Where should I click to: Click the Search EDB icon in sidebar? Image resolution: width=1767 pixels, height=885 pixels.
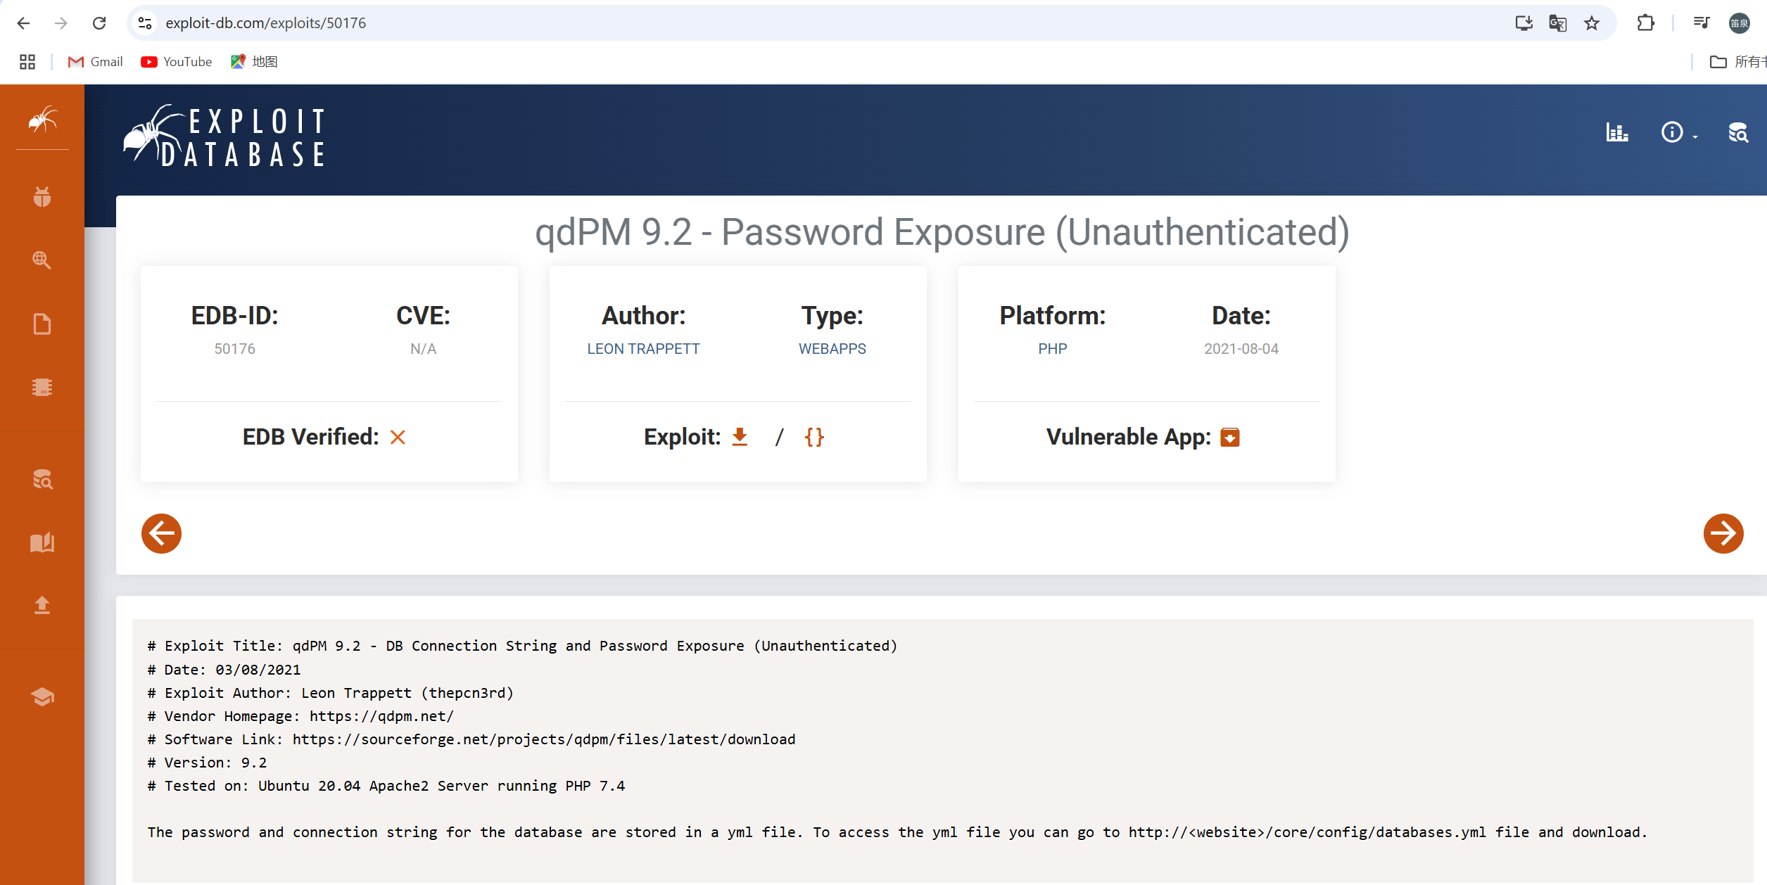42,480
